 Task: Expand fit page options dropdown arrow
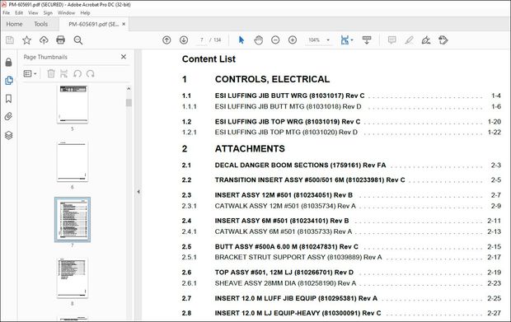pos(352,40)
